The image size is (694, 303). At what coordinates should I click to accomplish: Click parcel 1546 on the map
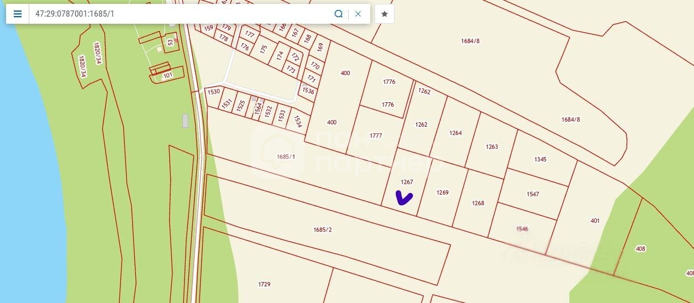point(522,228)
